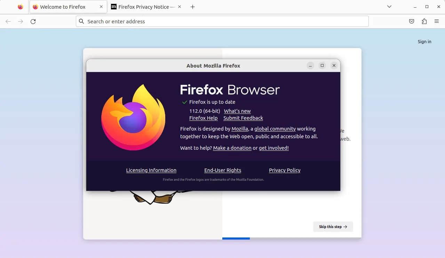Open the Firefox Help link

pyautogui.click(x=203, y=118)
